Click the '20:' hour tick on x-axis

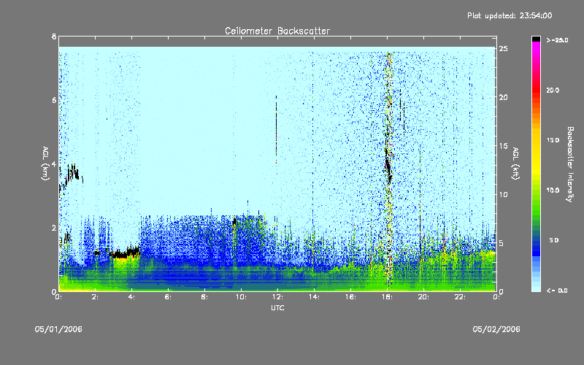click(x=423, y=297)
